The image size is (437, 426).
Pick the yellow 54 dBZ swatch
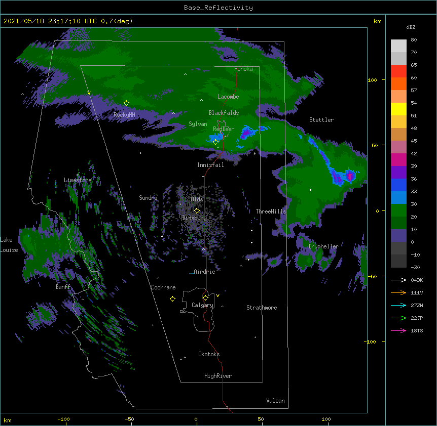[x=398, y=109]
